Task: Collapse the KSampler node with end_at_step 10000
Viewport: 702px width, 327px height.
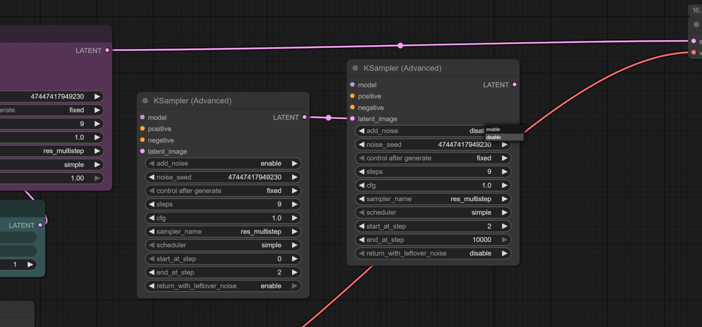Action: tap(355, 68)
